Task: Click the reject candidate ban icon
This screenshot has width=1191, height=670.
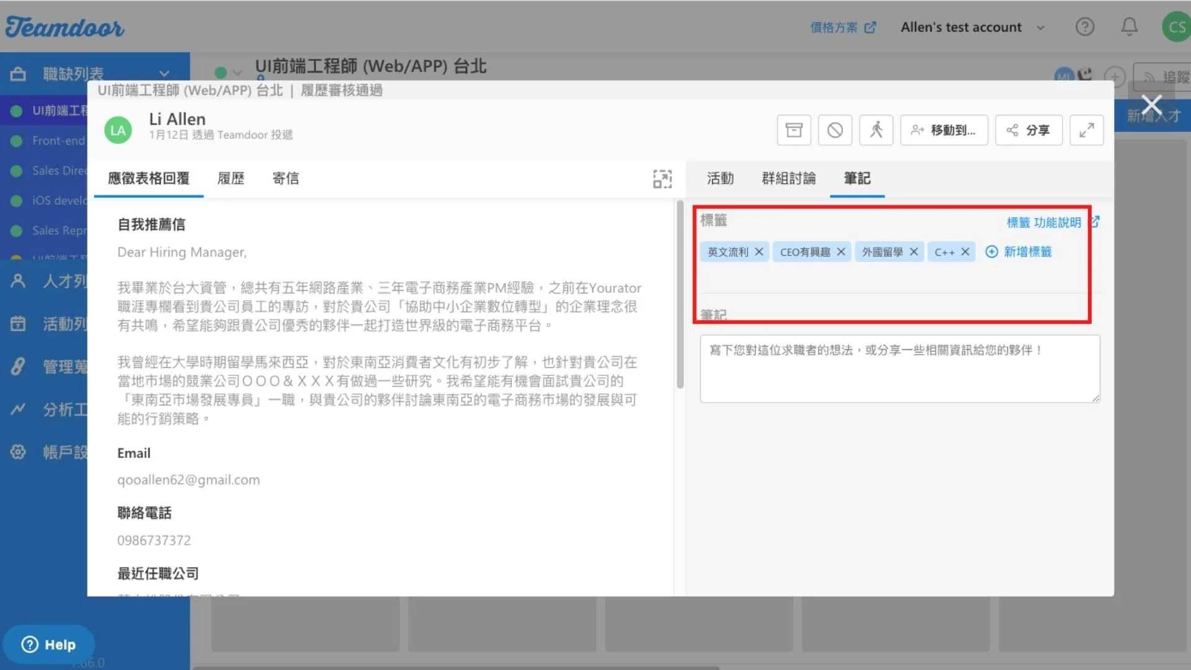Action: [x=835, y=130]
